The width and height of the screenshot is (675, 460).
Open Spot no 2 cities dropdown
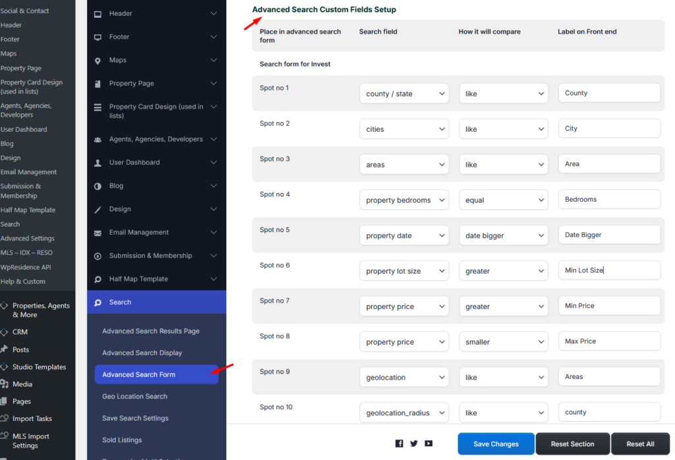(404, 129)
